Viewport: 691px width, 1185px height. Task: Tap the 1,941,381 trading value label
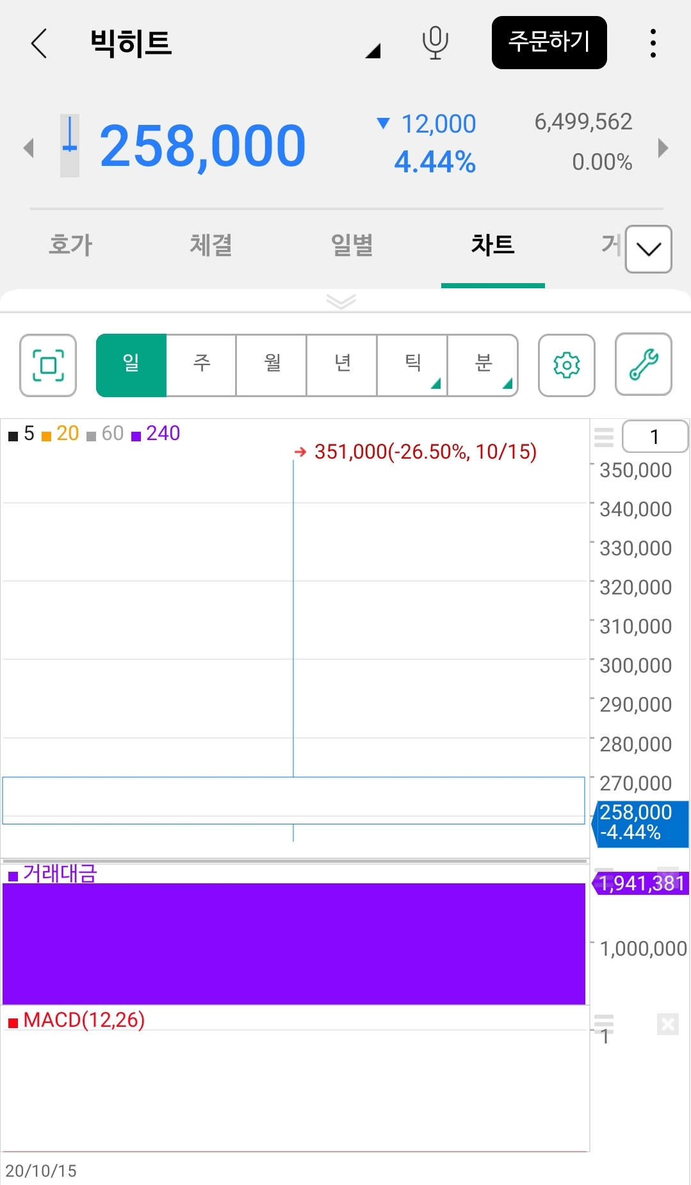tap(641, 883)
